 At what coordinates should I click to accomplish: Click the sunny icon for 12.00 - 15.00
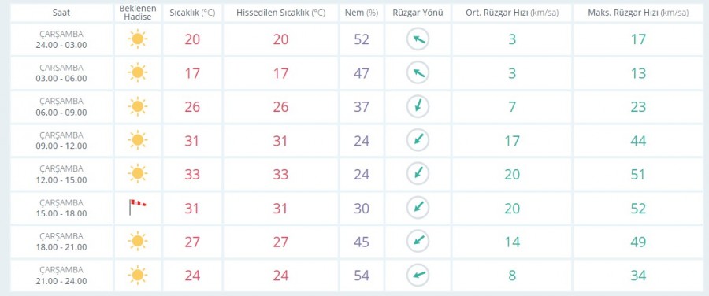click(x=137, y=174)
